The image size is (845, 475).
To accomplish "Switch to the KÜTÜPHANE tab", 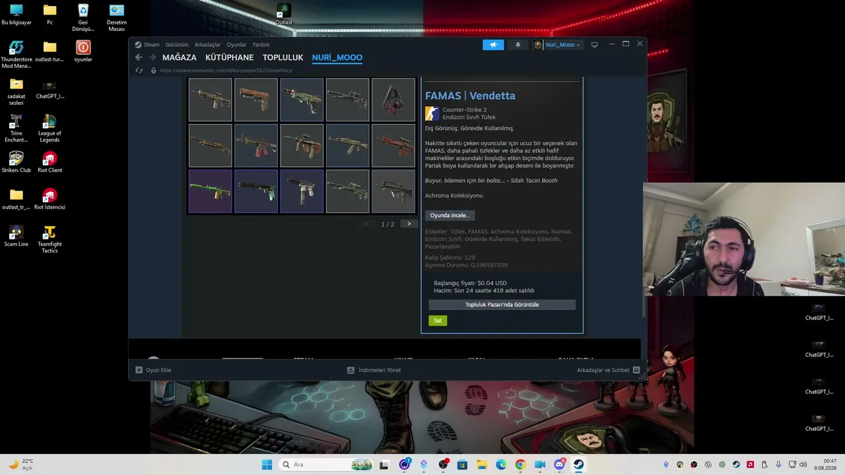I will coord(229,57).
